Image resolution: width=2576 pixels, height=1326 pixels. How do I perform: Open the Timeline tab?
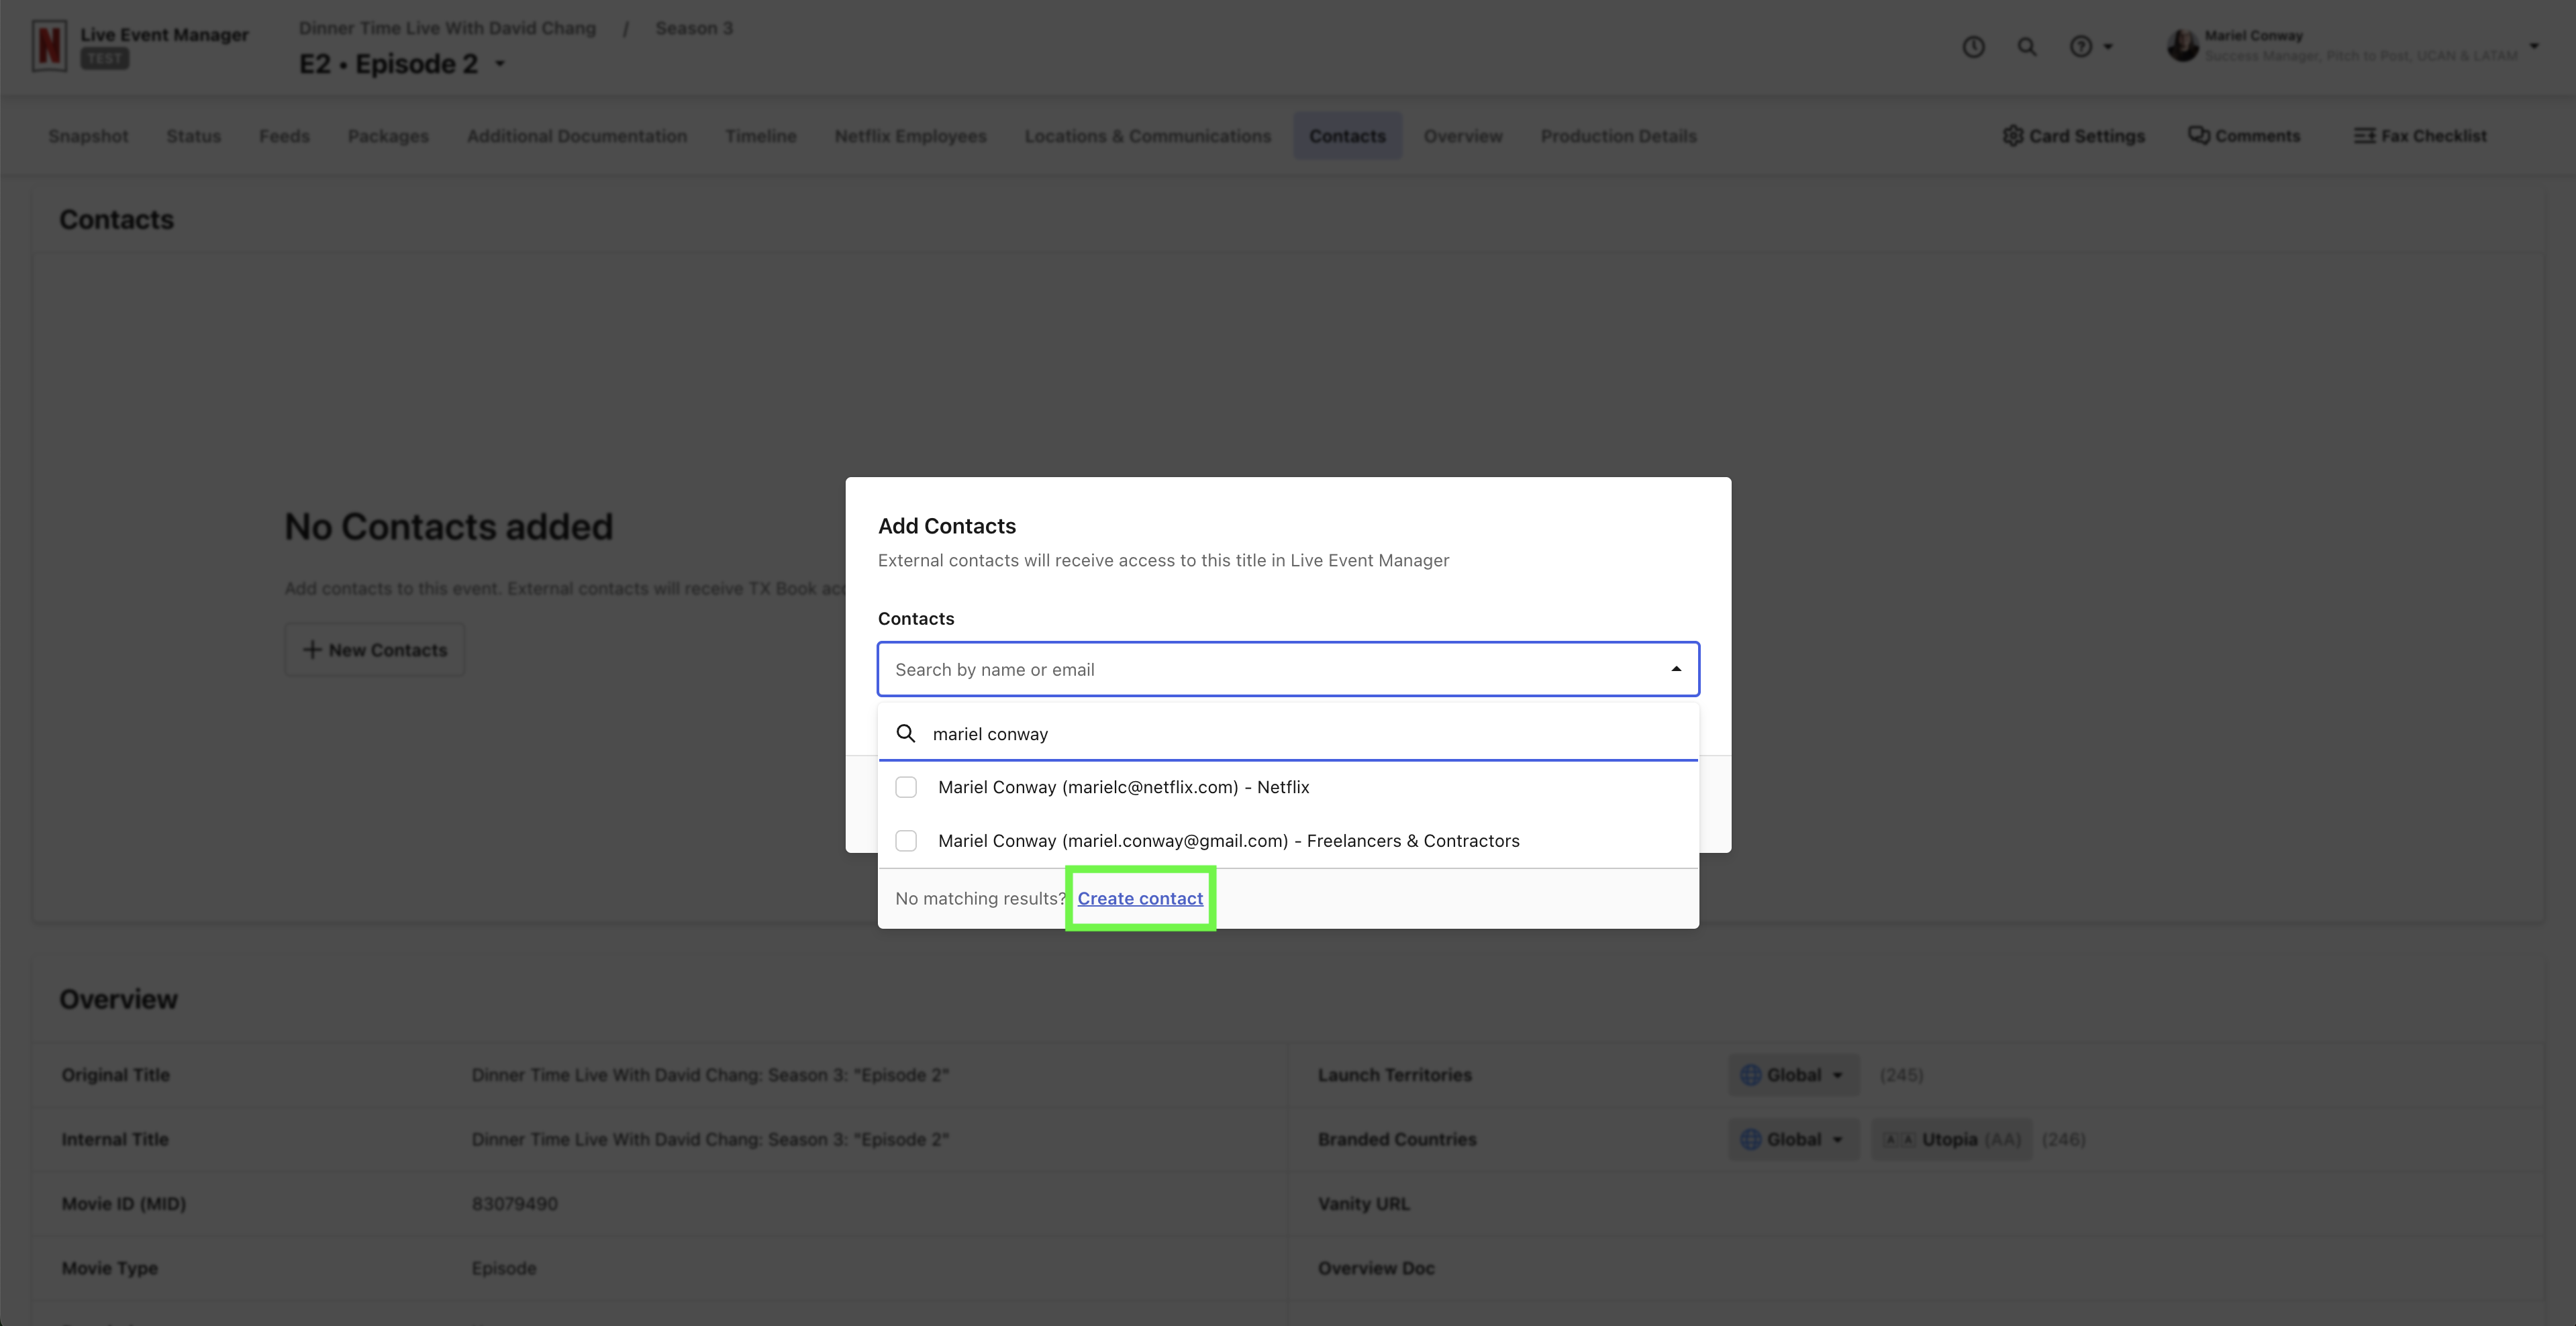(761, 136)
